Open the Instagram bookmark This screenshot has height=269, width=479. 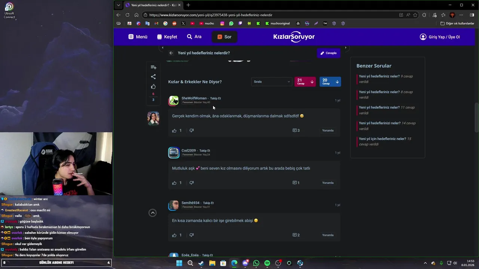tap(222, 23)
